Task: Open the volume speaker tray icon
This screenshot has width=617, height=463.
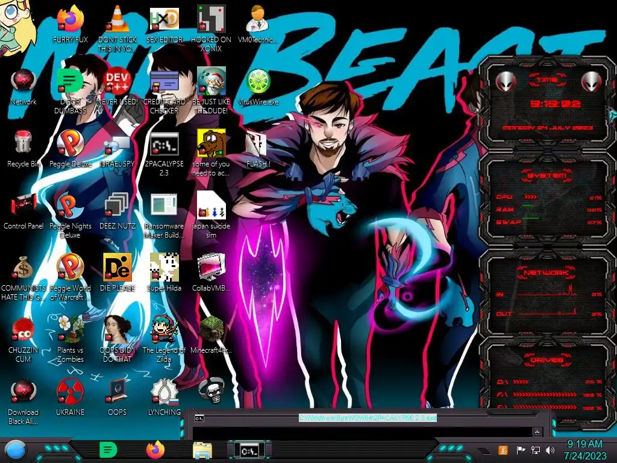Action: (x=550, y=450)
